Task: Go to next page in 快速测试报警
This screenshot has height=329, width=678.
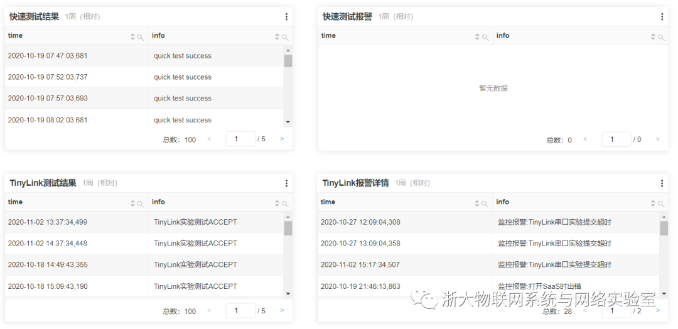Action: coord(658,139)
